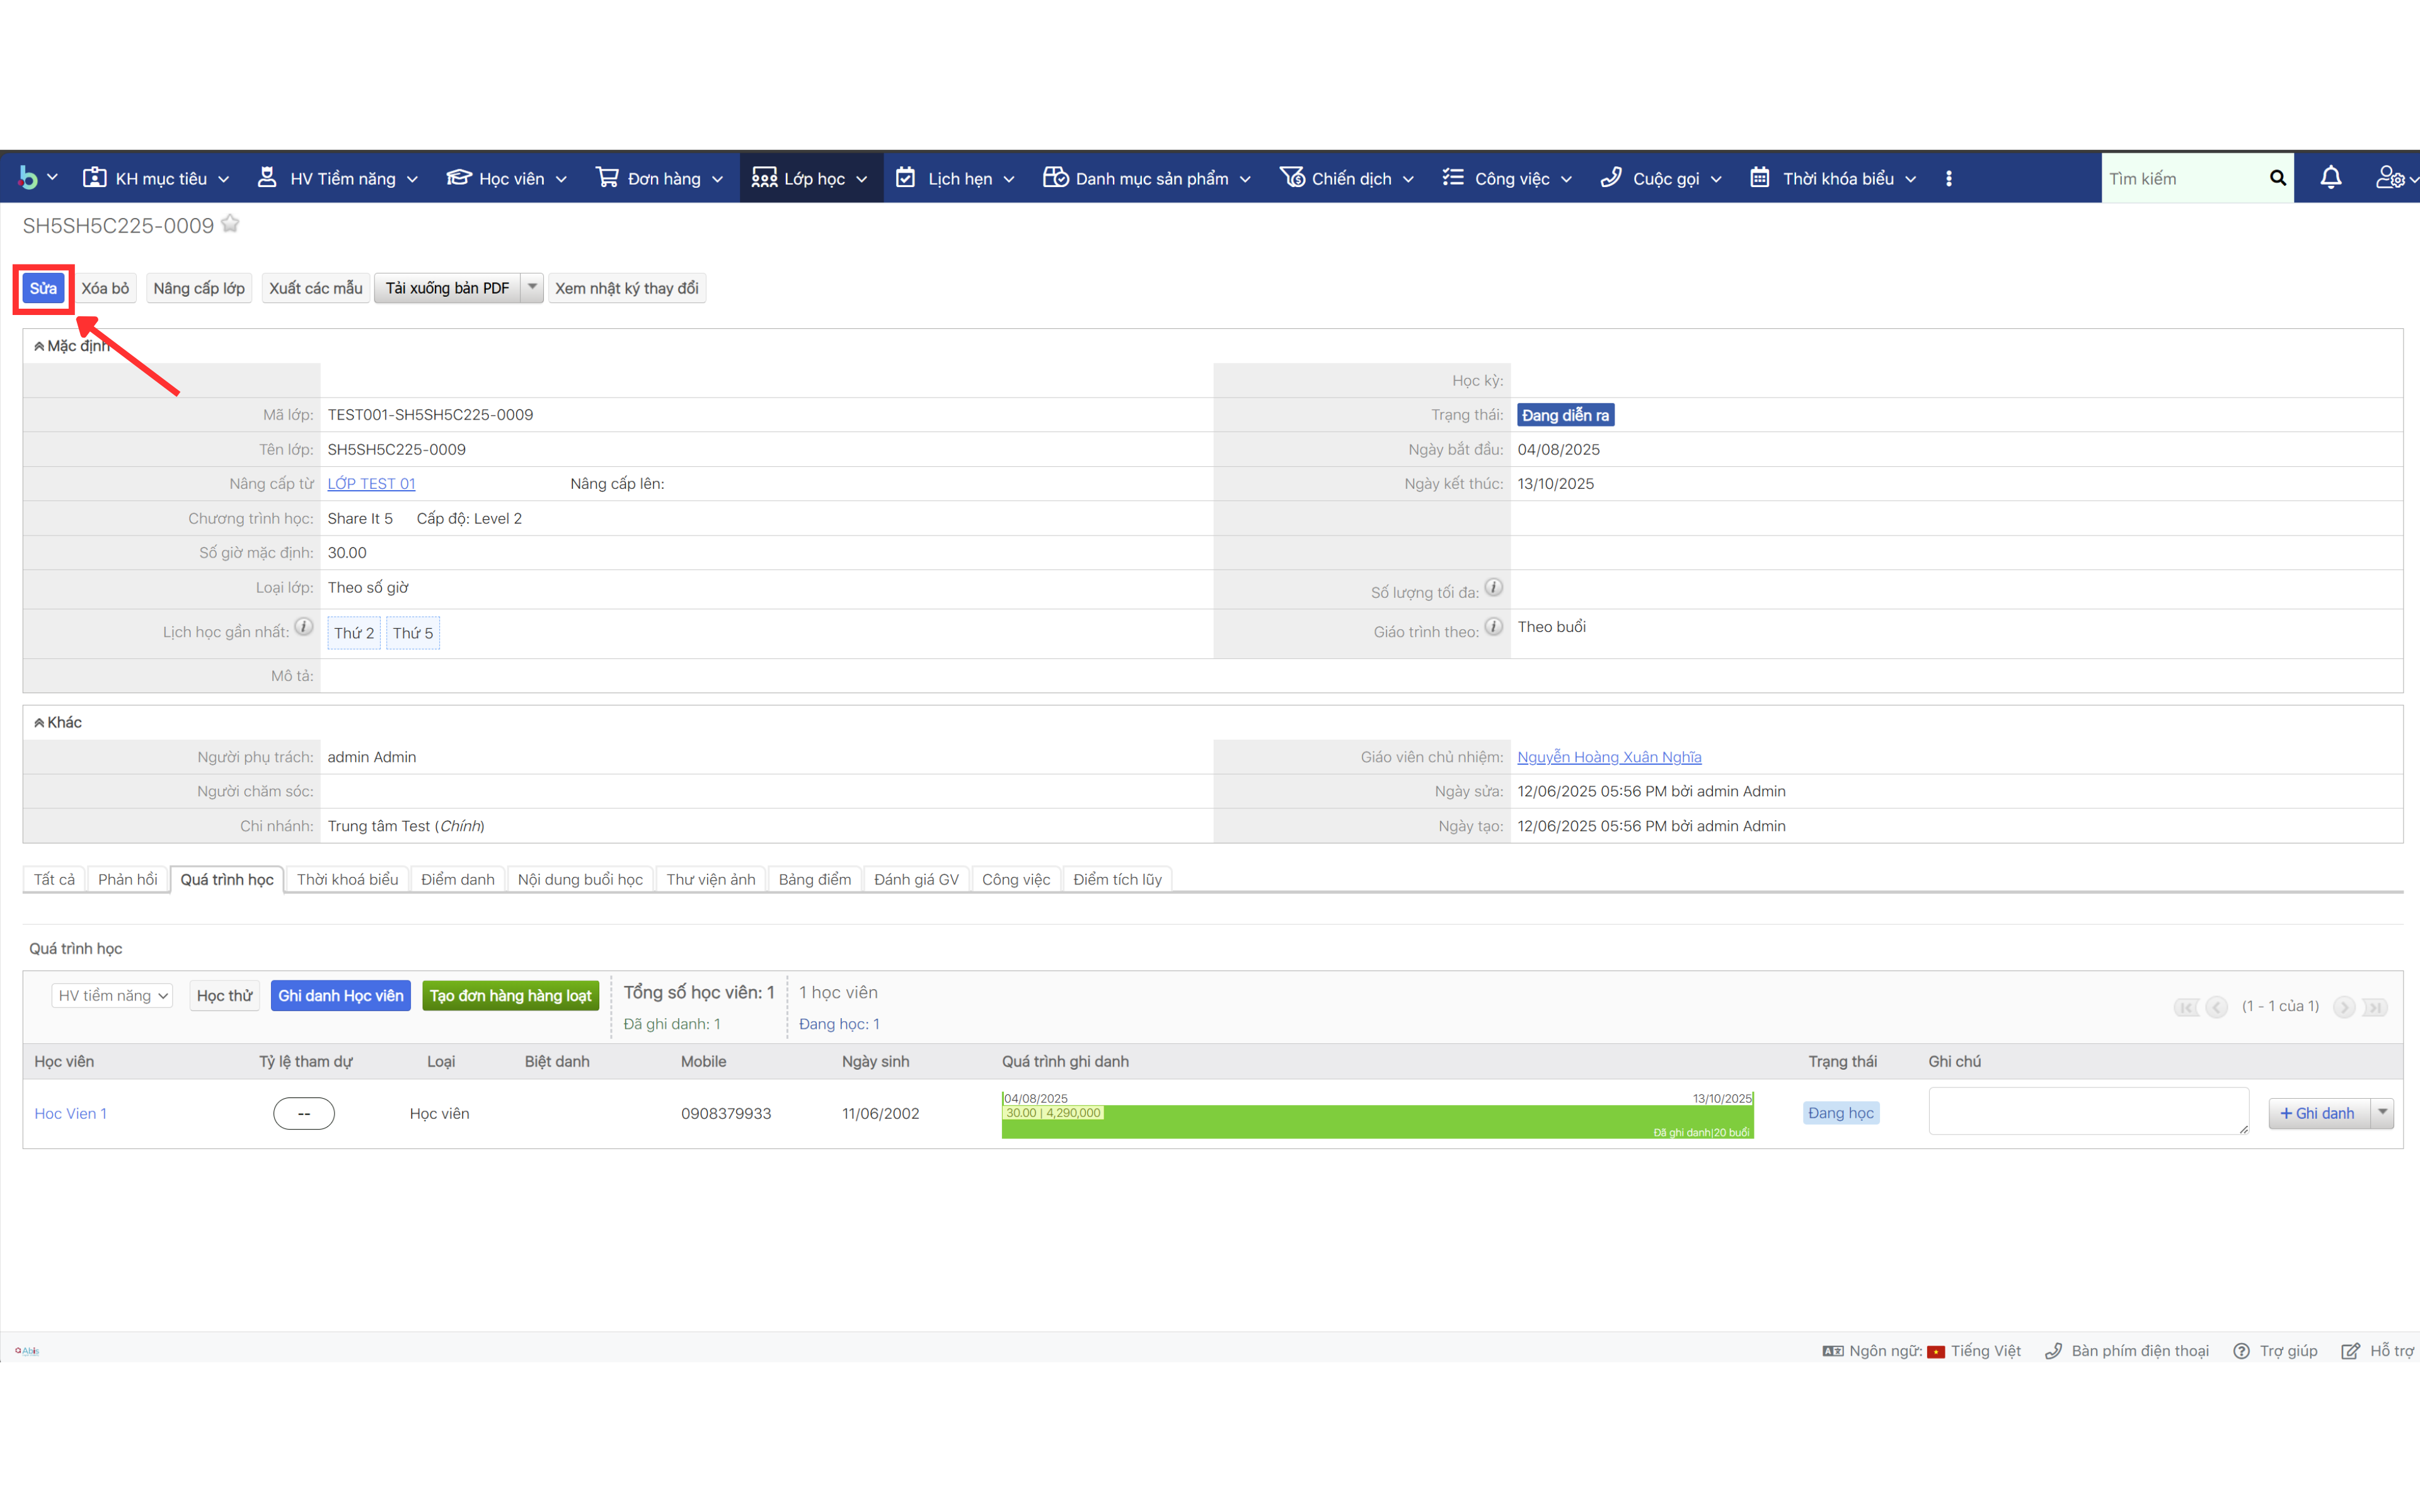Click the favorite star next to class title

pyautogui.click(x=231, y=224)
